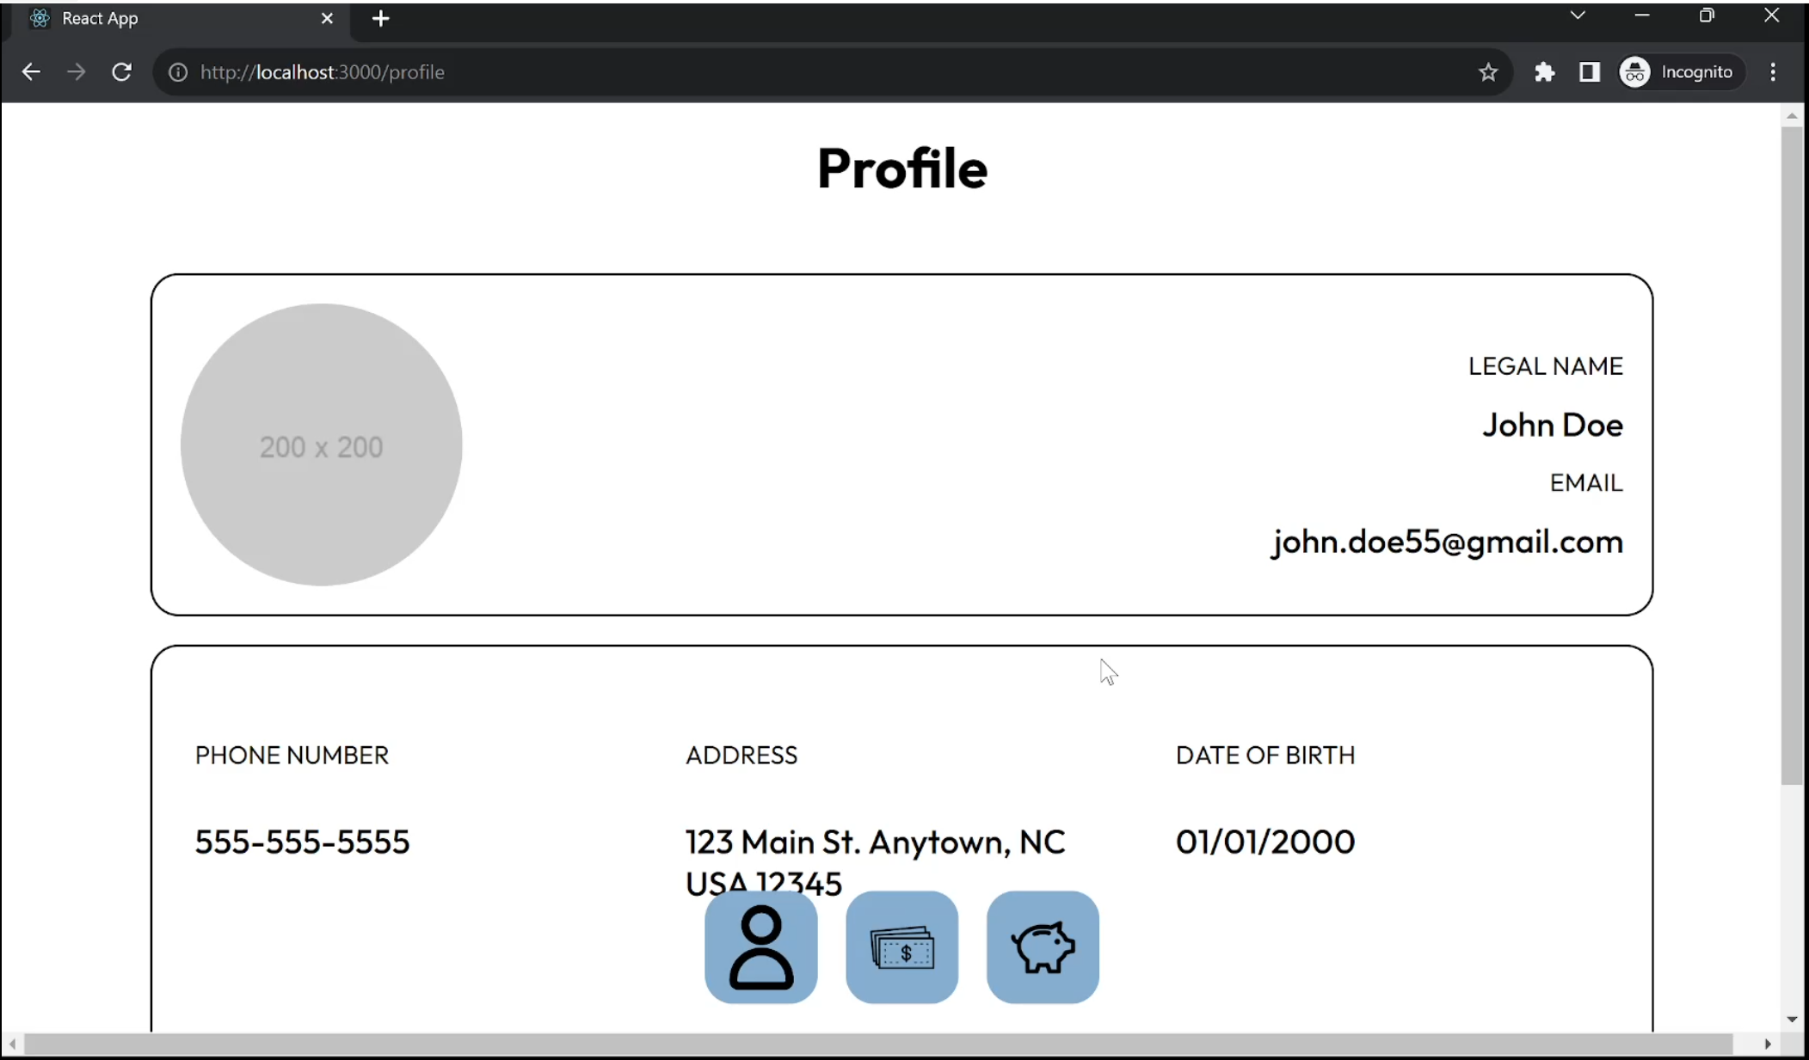This screenshot has width=1809, height=1060.
Task: Click the cash money icon button
Action: [901, 947]
